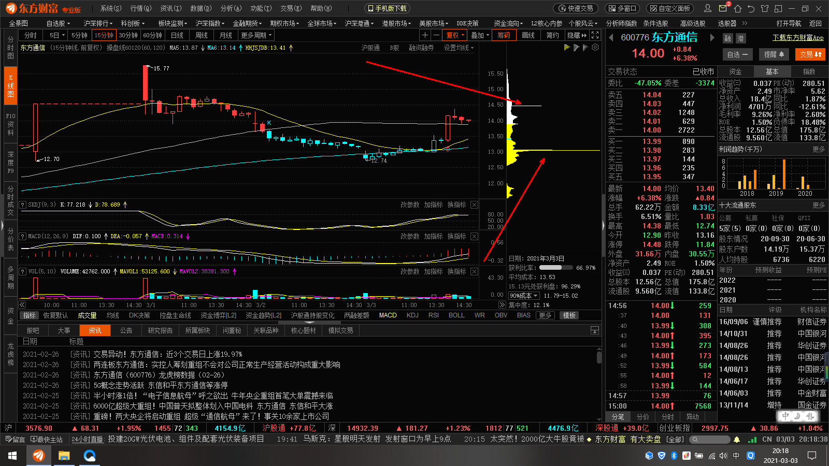Open the 设置均线 dropdown

pos(459,48)
